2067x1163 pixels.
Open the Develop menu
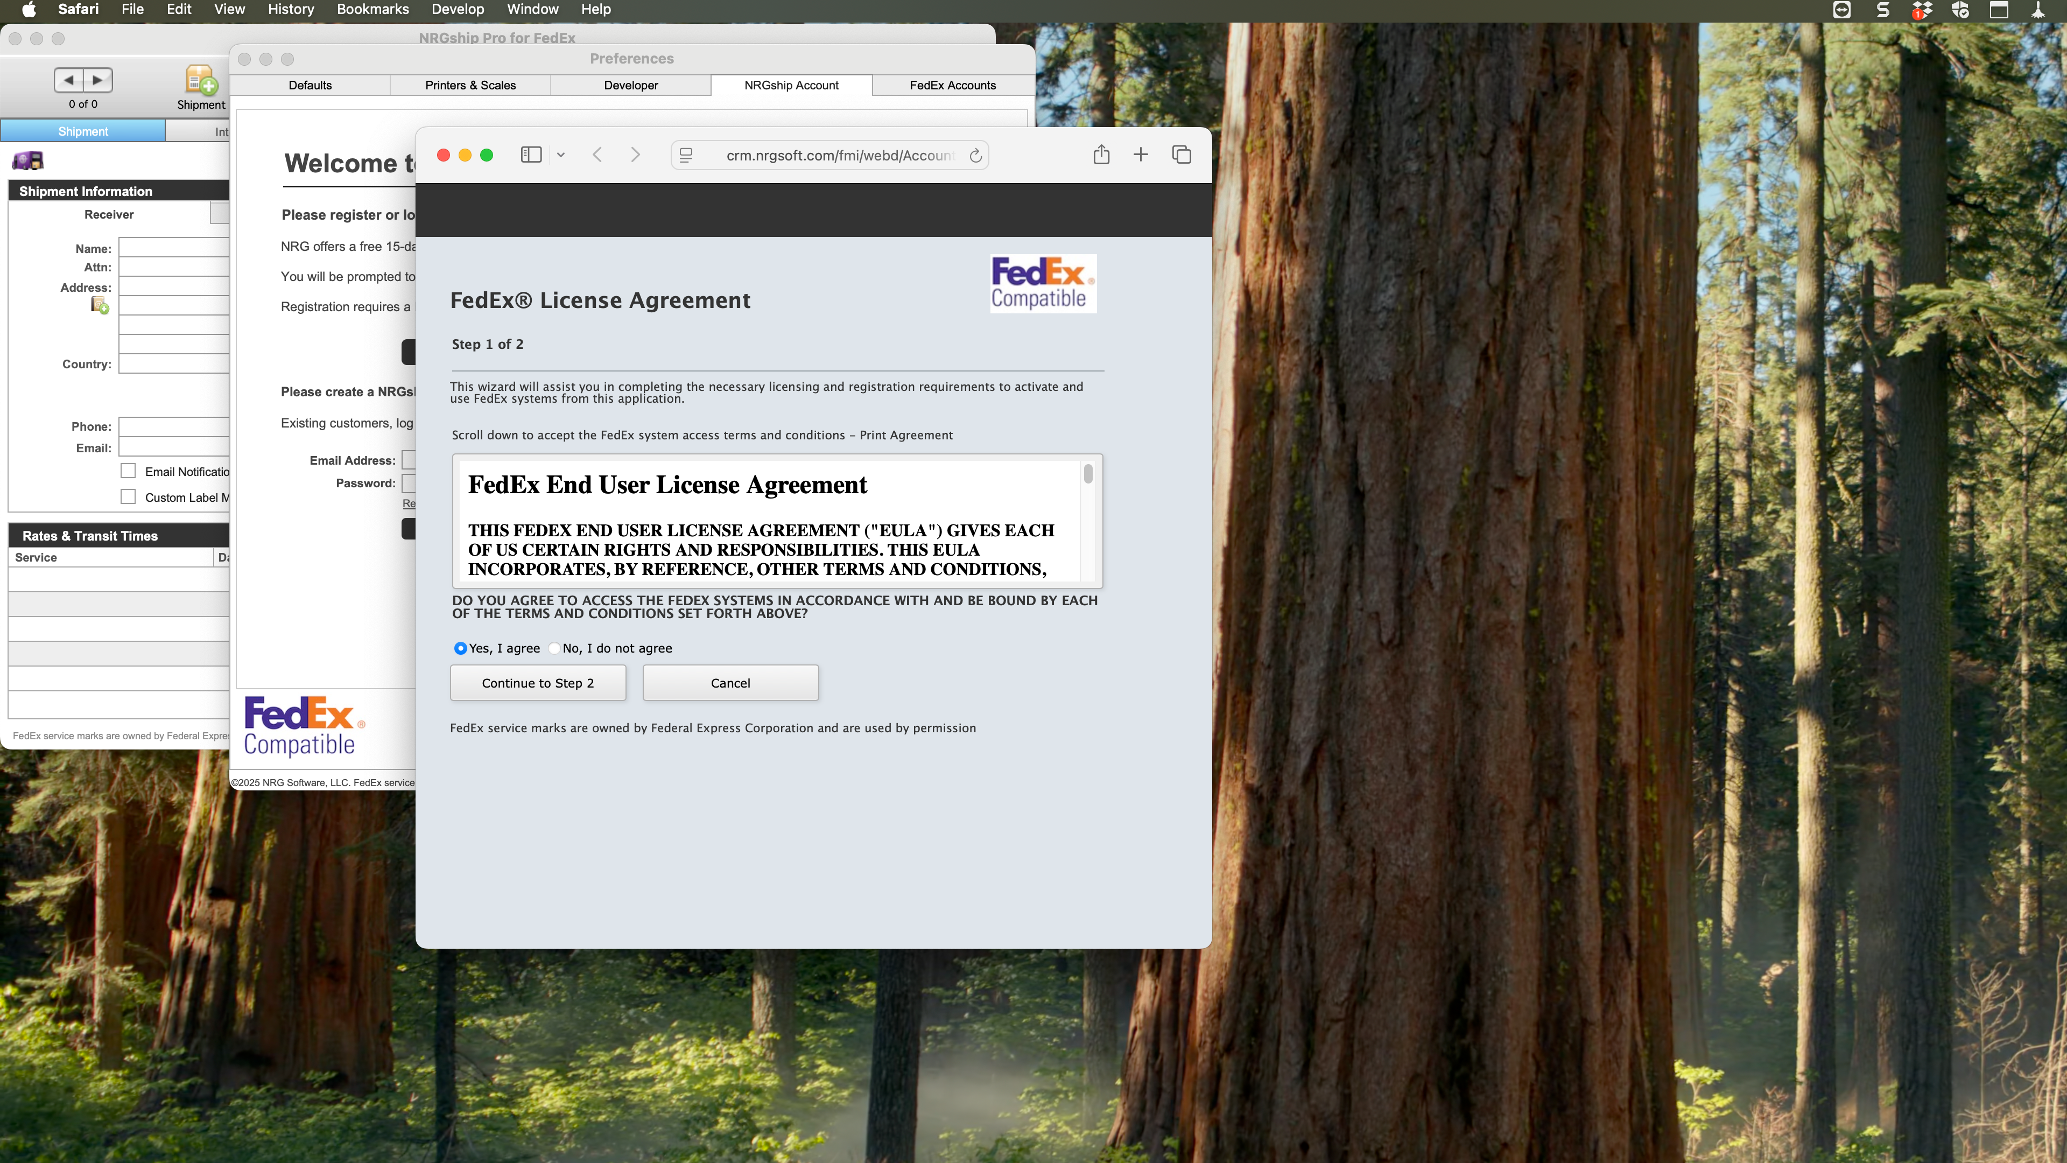click(458, 10)
